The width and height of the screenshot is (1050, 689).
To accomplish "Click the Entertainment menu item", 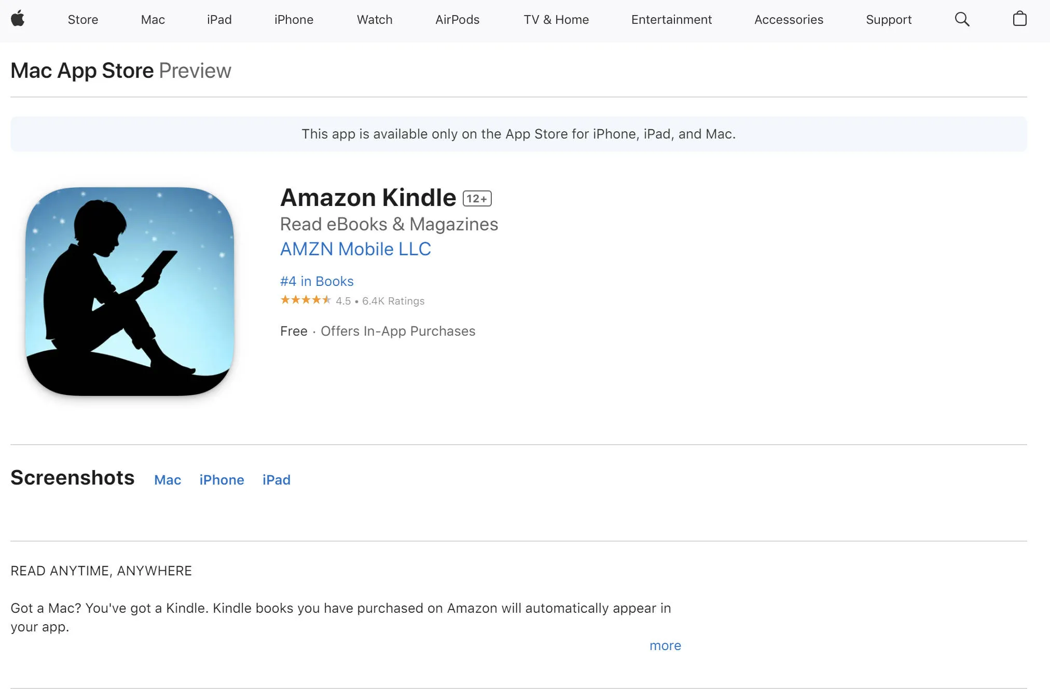I will tap(671, 19).
